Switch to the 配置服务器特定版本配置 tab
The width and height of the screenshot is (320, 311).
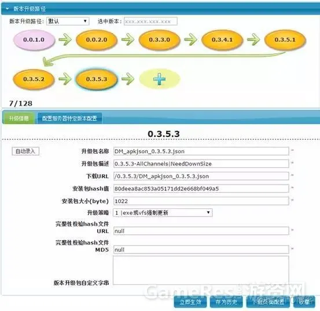coord(69,118)
